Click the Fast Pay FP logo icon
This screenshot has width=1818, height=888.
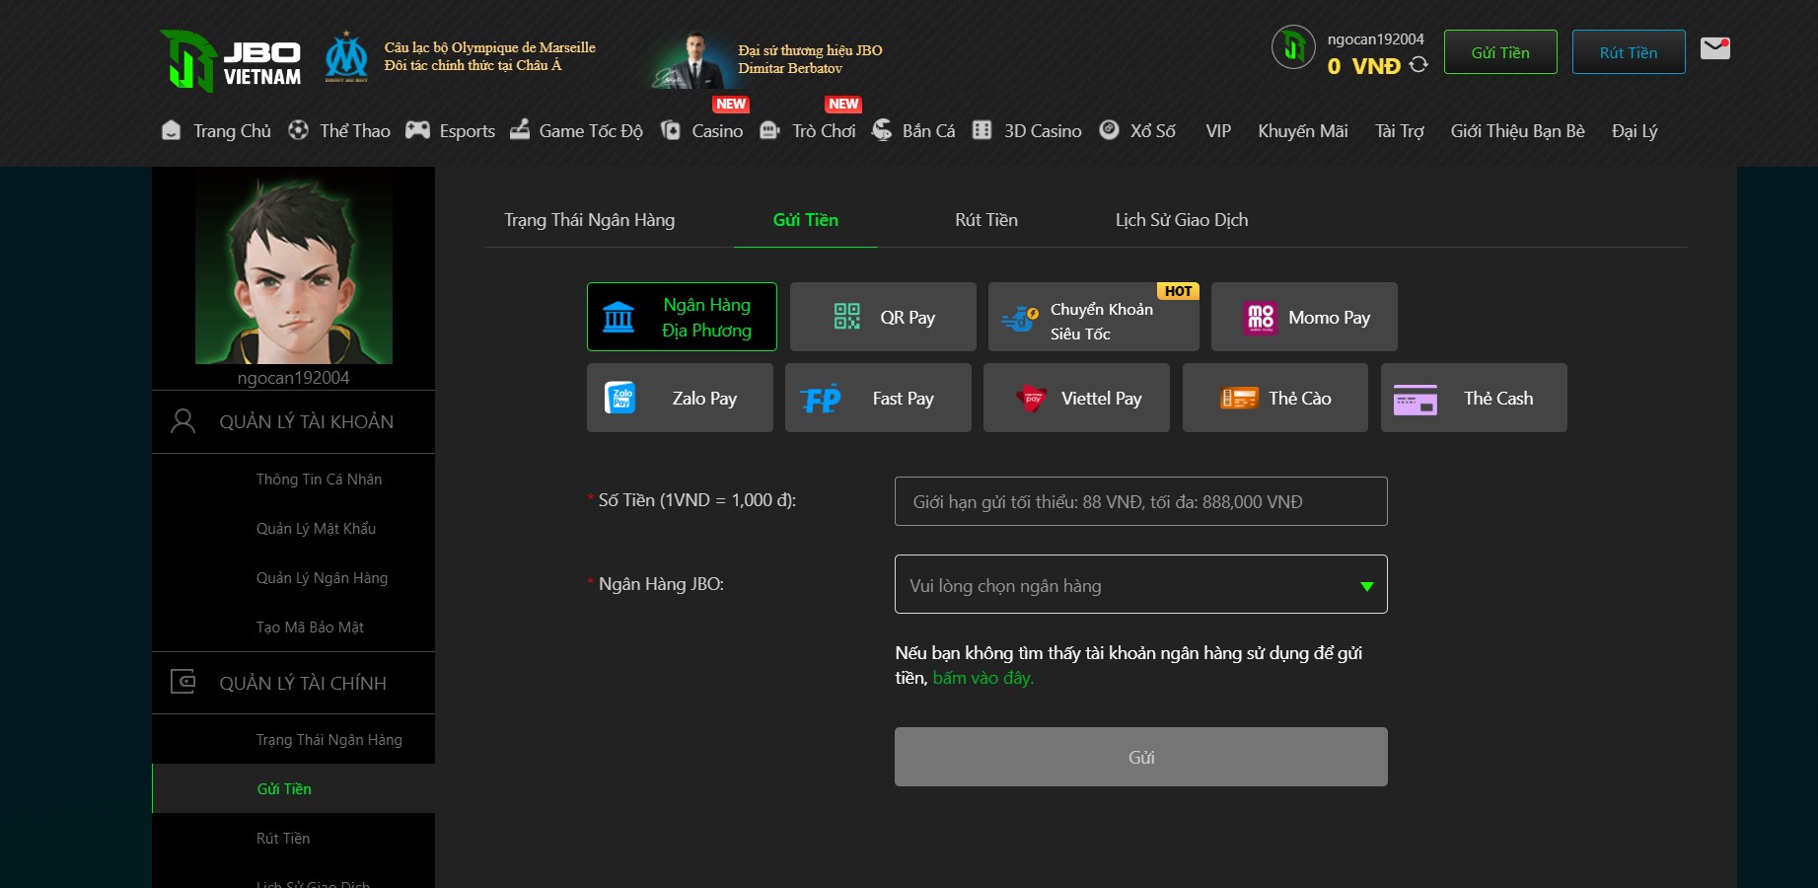(821, 399)
